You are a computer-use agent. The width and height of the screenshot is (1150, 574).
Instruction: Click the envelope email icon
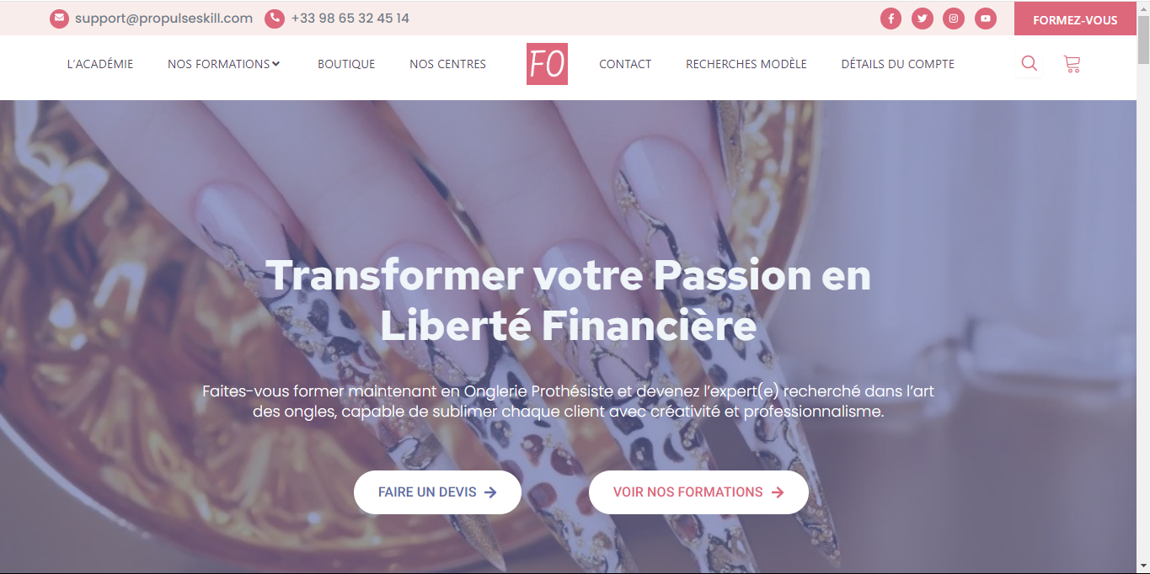pos(59,19)
